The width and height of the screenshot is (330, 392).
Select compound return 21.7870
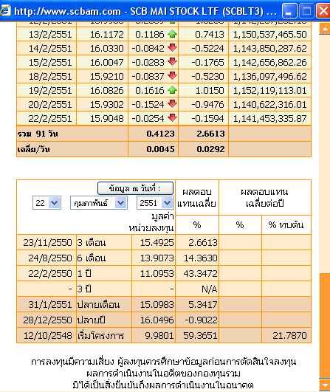tap(289, 335)
